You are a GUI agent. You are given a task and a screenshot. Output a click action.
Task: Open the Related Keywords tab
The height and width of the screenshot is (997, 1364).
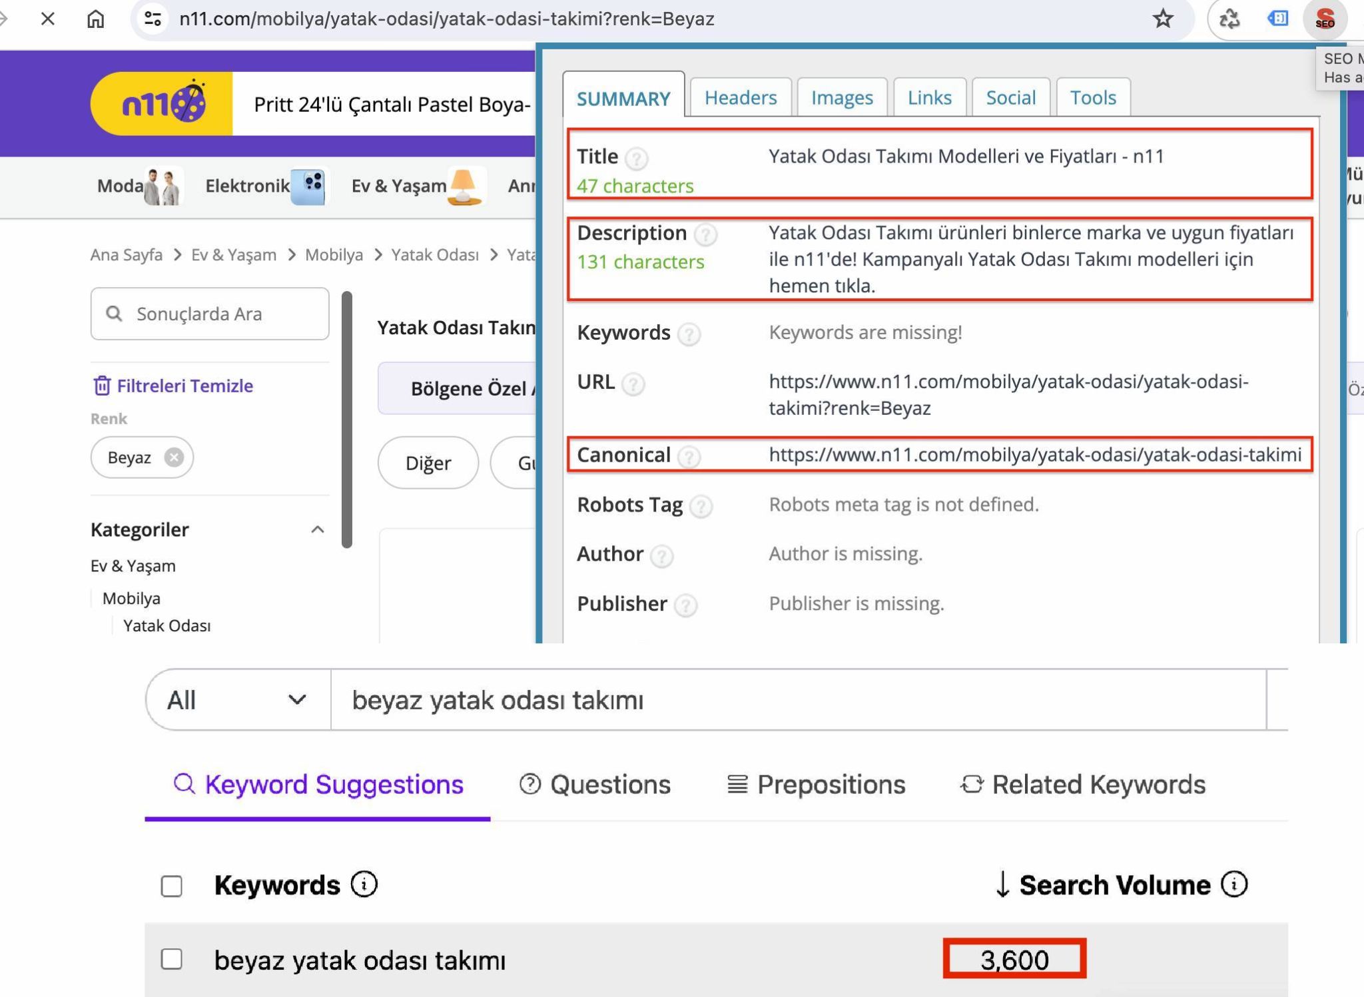(1083, 785)
